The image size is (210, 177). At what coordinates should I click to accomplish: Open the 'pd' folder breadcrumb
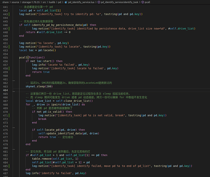tap(60, 2)
